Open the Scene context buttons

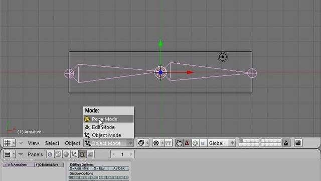pos(90,154)
